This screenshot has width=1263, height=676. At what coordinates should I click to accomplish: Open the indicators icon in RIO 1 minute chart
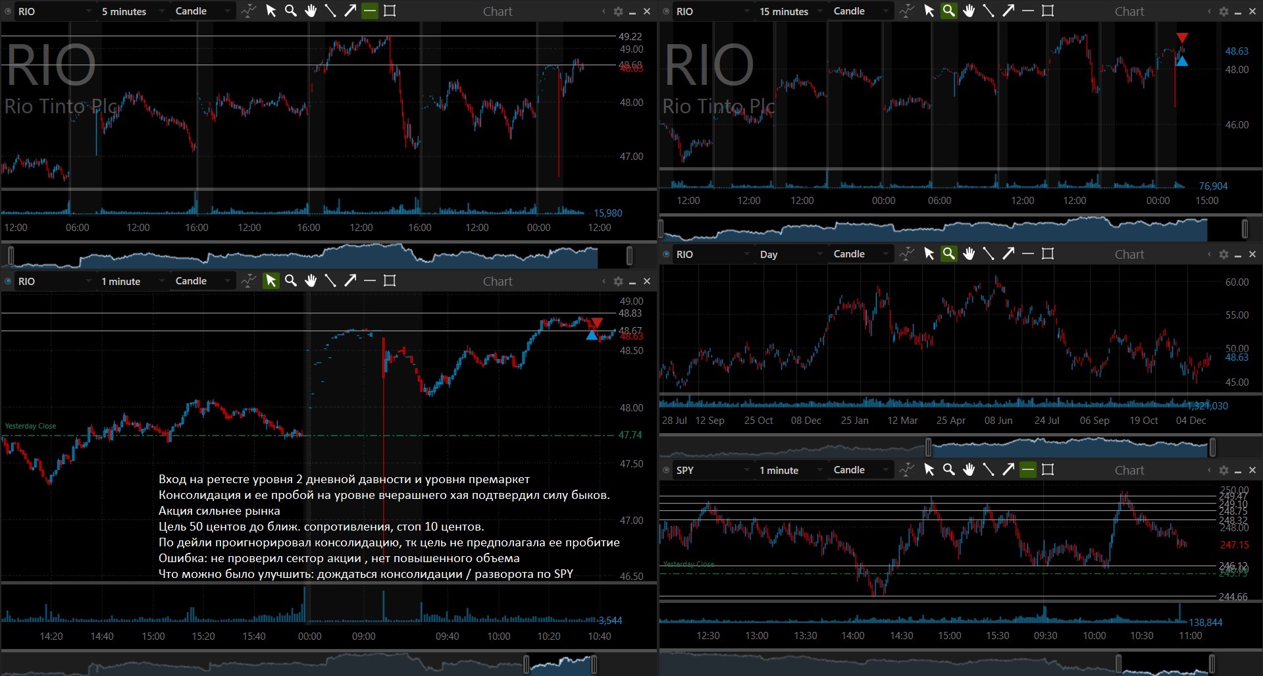point(248,281)
